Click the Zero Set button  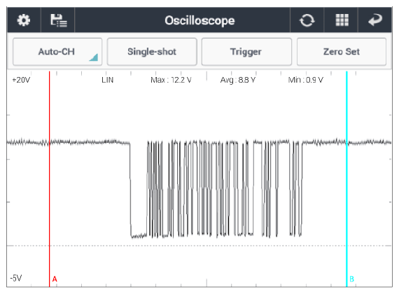[342, 52]
